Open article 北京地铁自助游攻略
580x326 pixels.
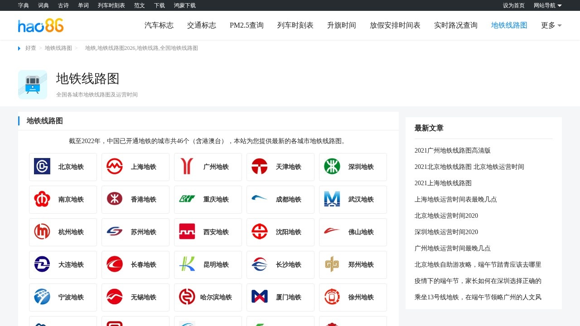pyautogui.click(x=478, y=264)
